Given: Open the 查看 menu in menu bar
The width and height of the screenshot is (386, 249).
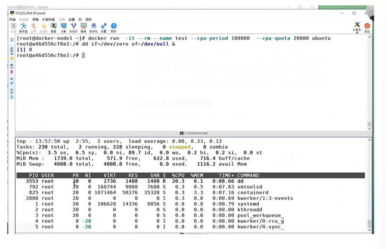Looking at the screenshot, I should [x=36, y=20].
